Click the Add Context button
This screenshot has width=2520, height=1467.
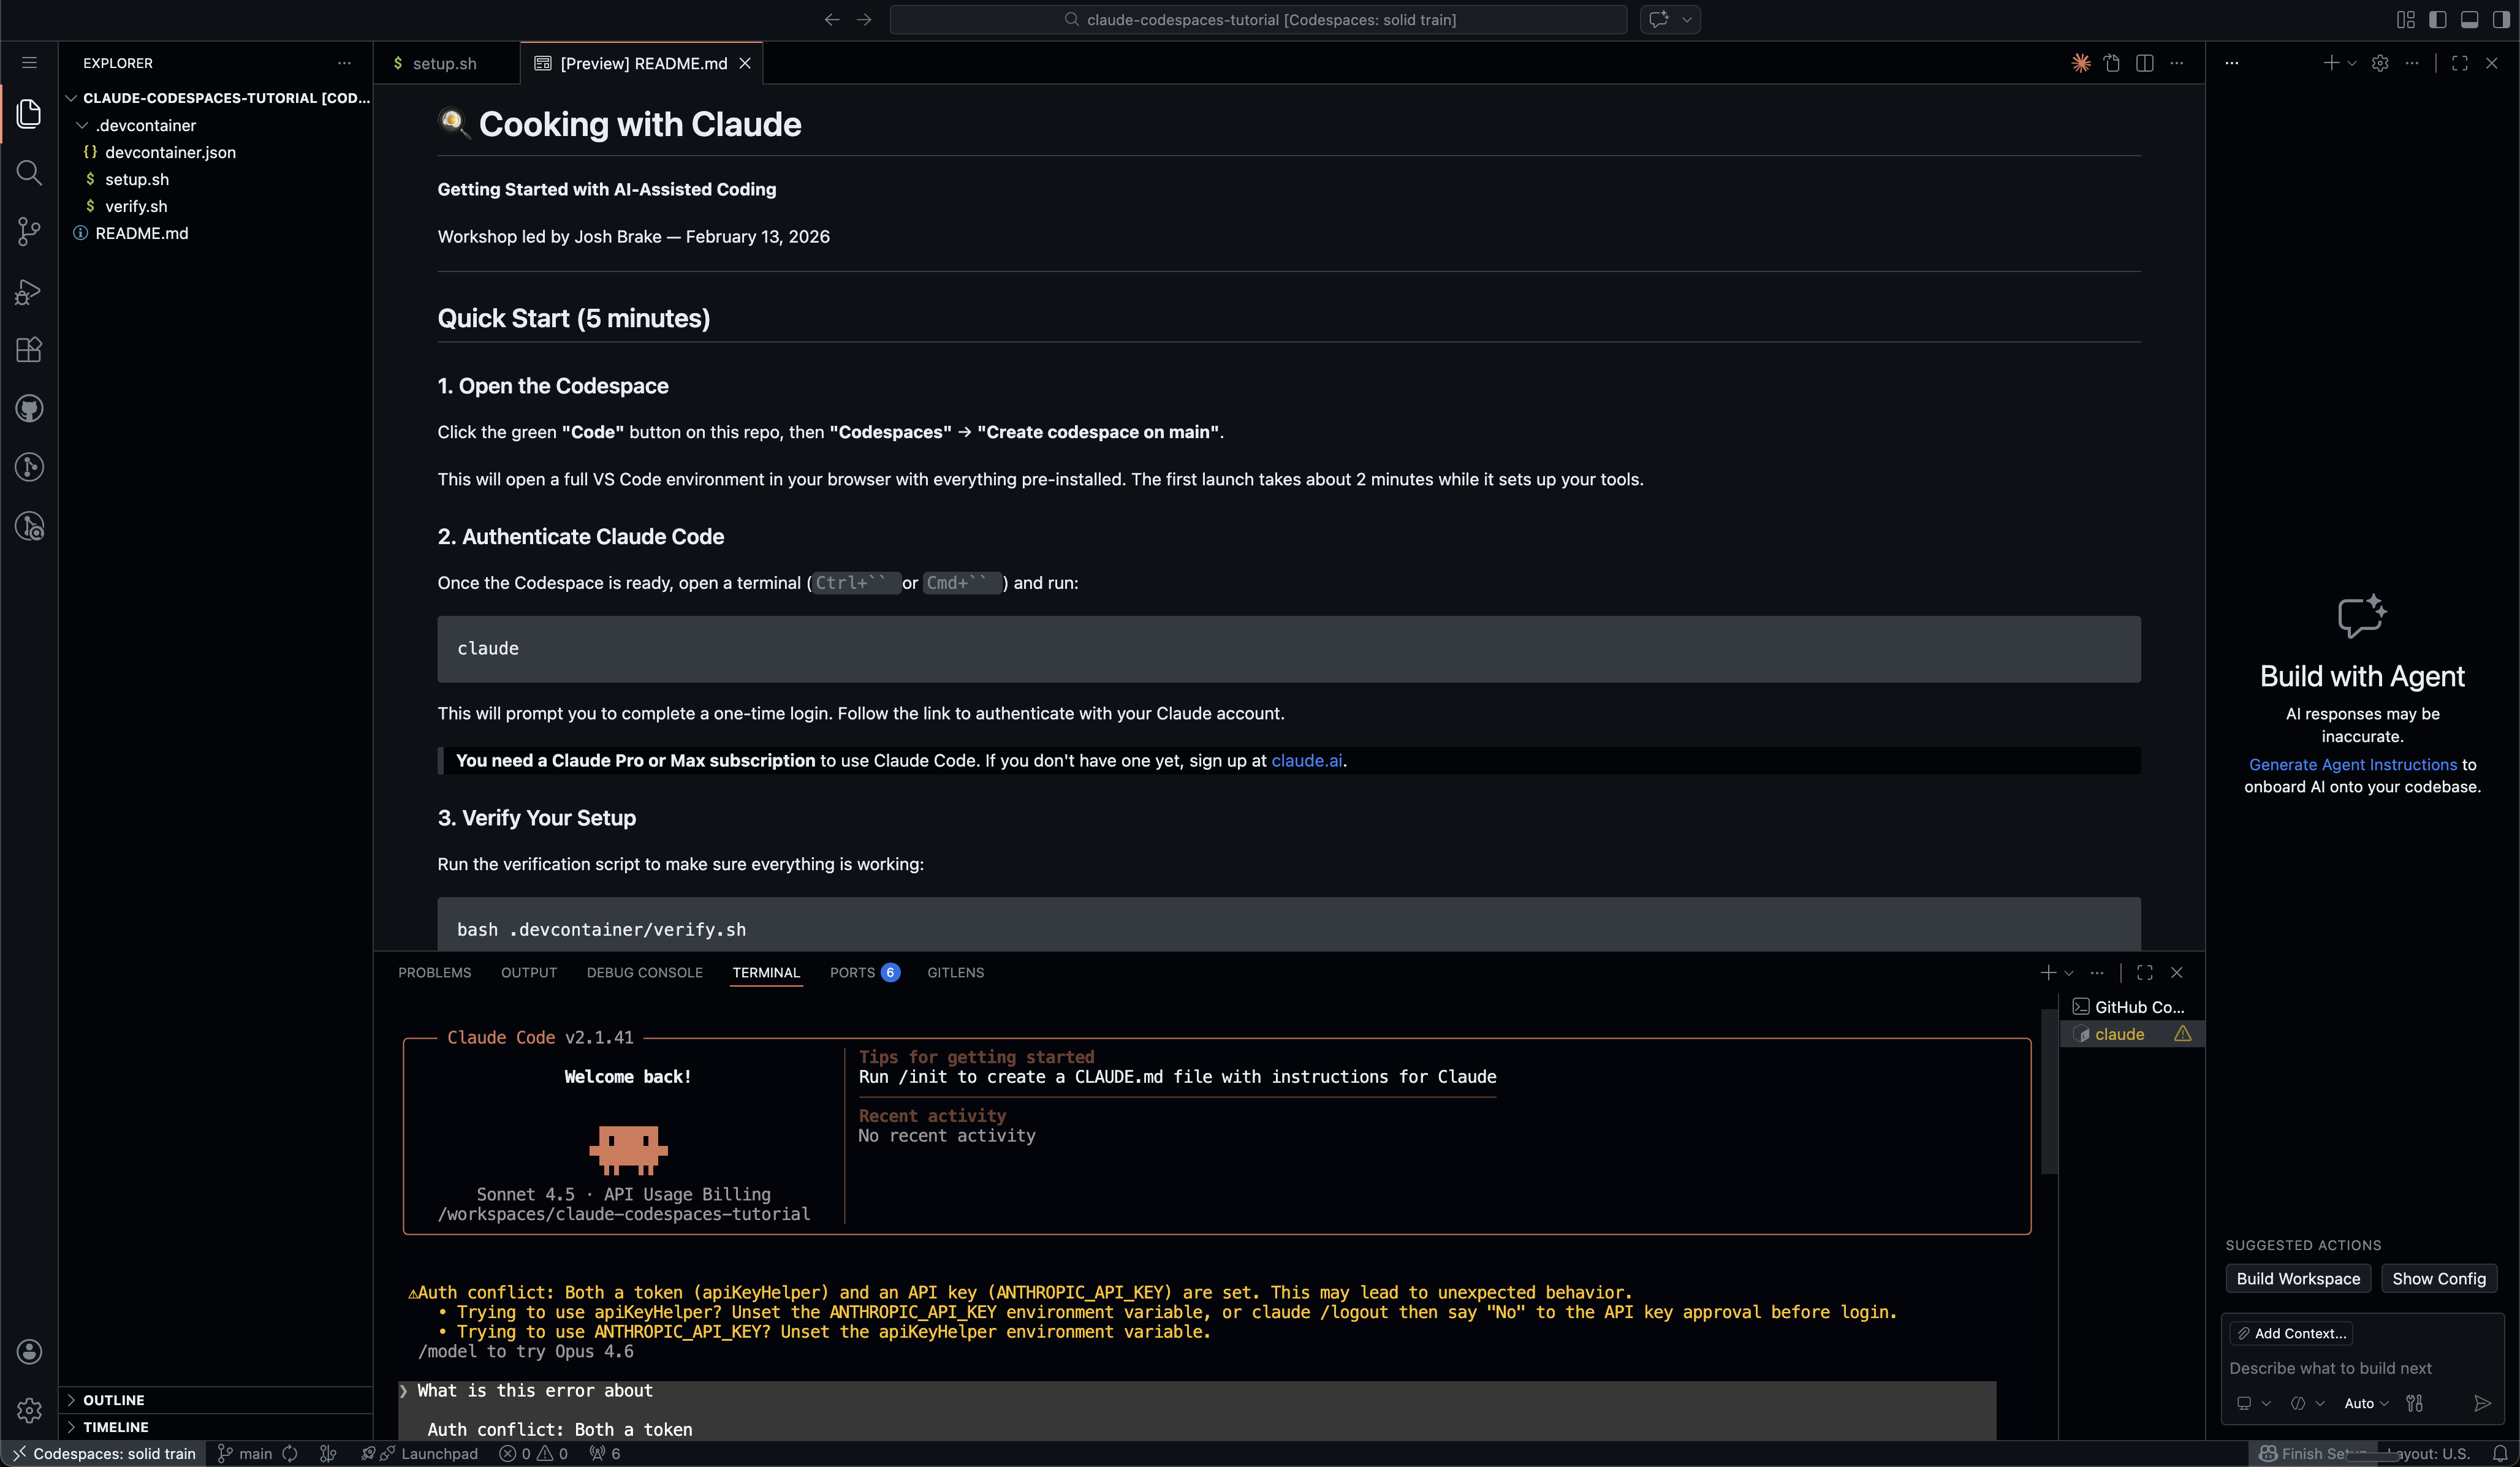[x=2291, y=1333]
